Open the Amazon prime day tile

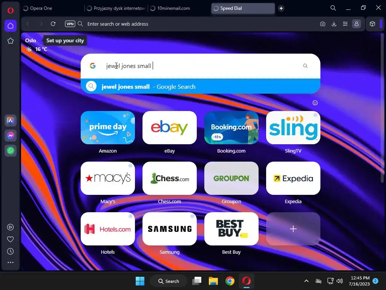[108, 128]
